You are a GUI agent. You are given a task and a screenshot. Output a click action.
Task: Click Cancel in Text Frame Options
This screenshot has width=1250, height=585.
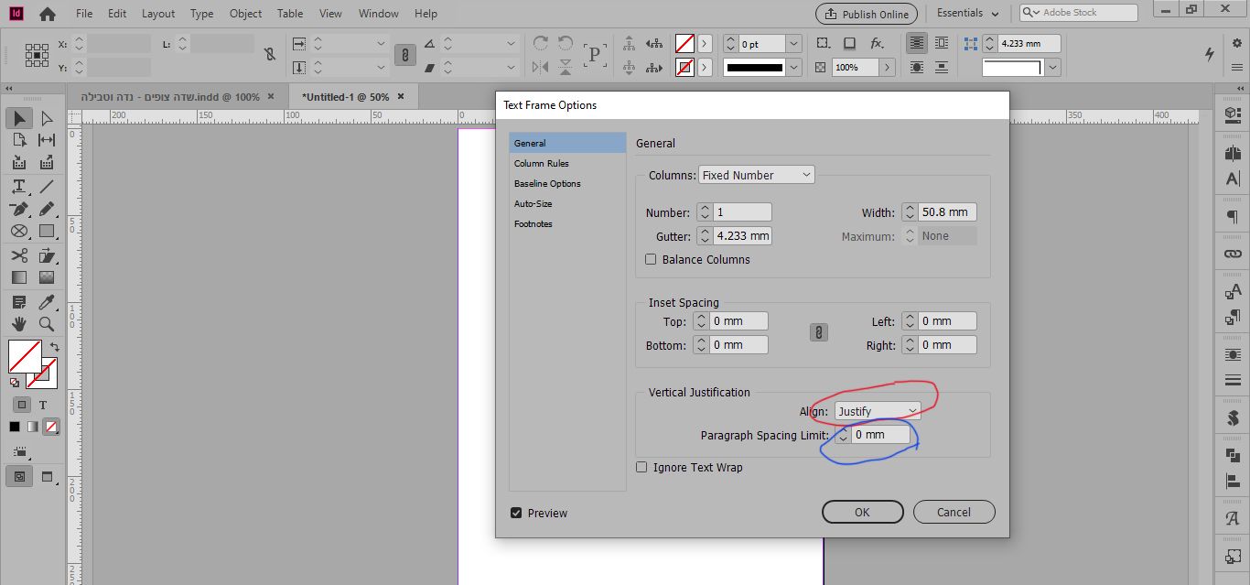pyautogui.click(x=954, y=512)
